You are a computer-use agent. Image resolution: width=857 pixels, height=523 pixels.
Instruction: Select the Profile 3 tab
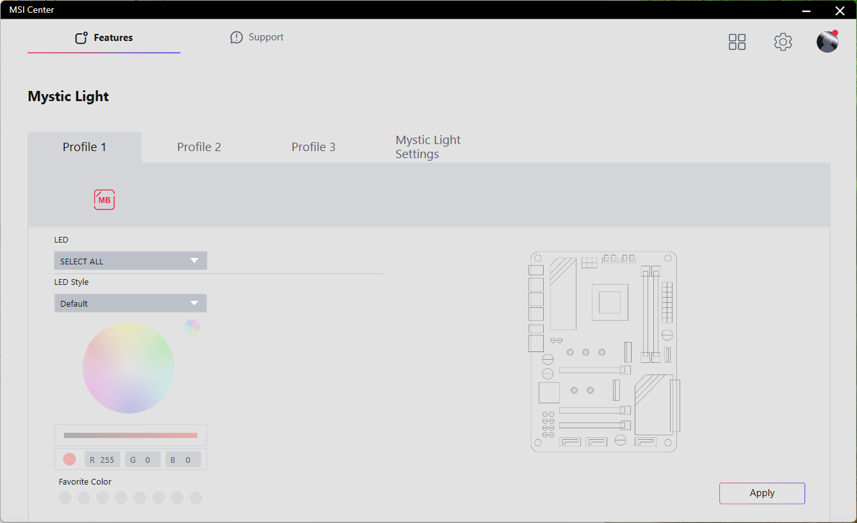313,147
